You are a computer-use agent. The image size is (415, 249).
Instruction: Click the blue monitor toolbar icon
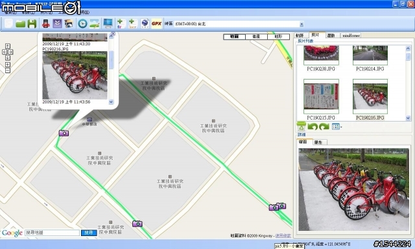(108, 24)
